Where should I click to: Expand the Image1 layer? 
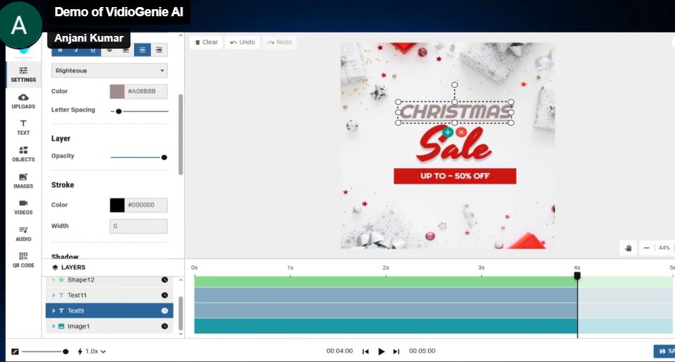point(54,326)
